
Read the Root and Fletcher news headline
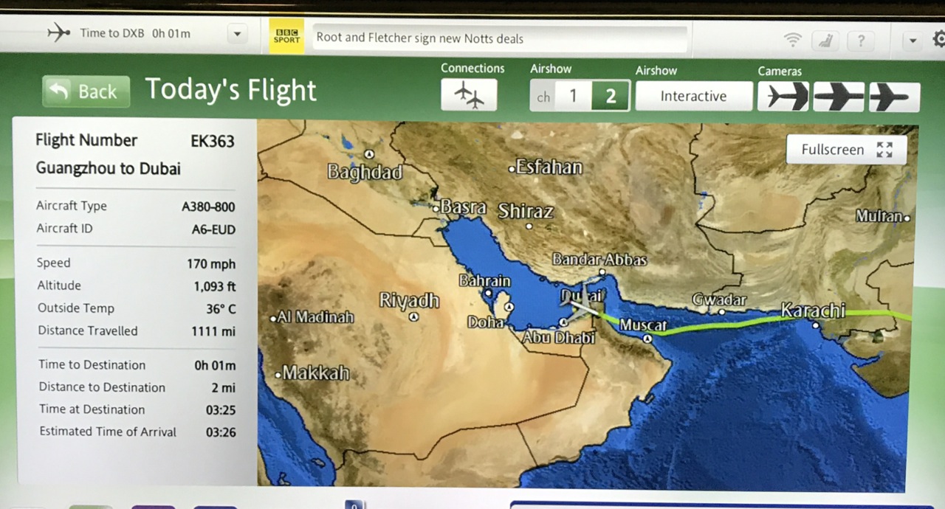420,38
